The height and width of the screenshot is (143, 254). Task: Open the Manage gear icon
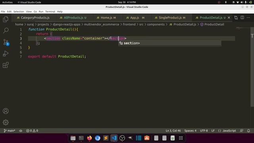(6, 122)
